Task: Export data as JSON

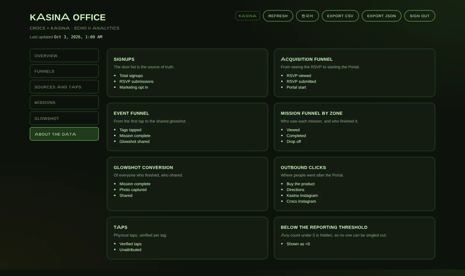Action: point(382,16)
